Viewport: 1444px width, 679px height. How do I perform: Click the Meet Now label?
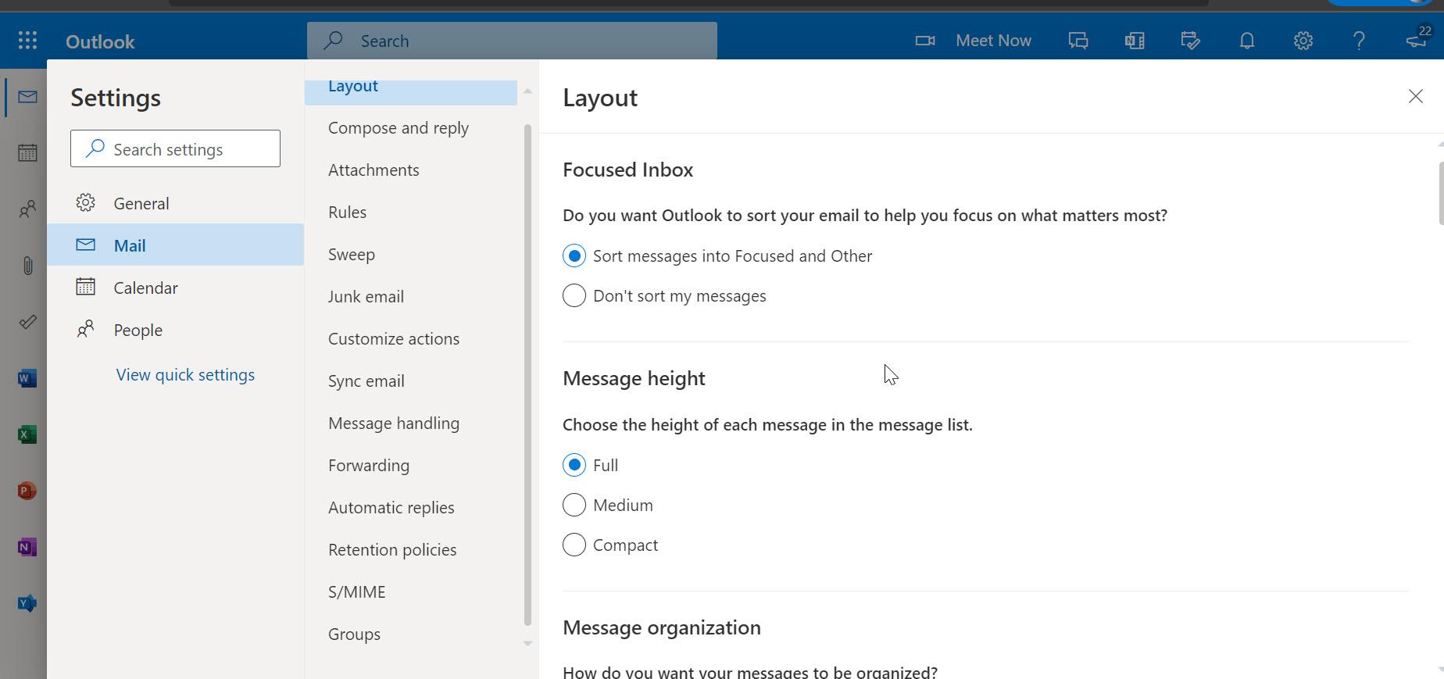[993, 41]
